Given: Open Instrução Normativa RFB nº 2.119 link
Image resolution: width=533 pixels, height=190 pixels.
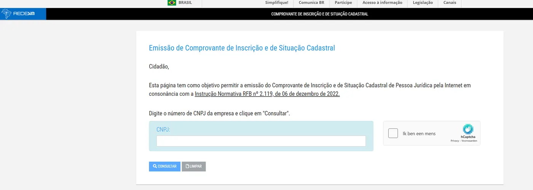Looking at the screenshot, I should click(267, 94).
